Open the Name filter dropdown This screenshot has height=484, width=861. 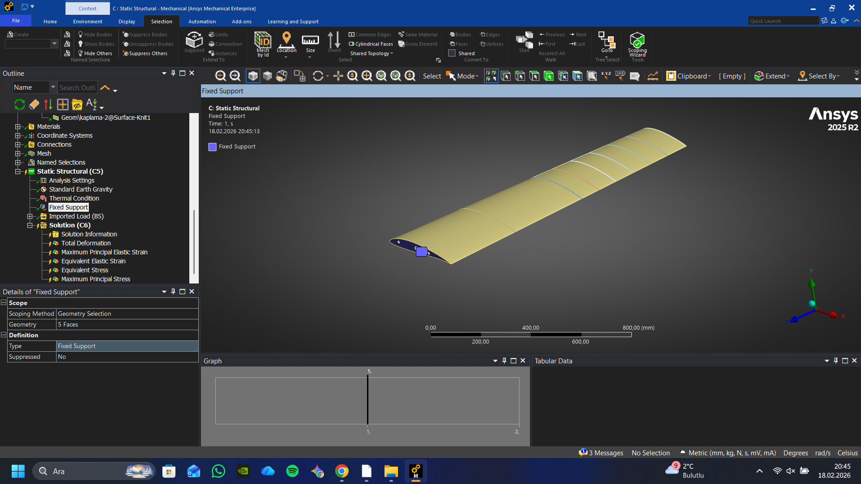pos(53,87)
